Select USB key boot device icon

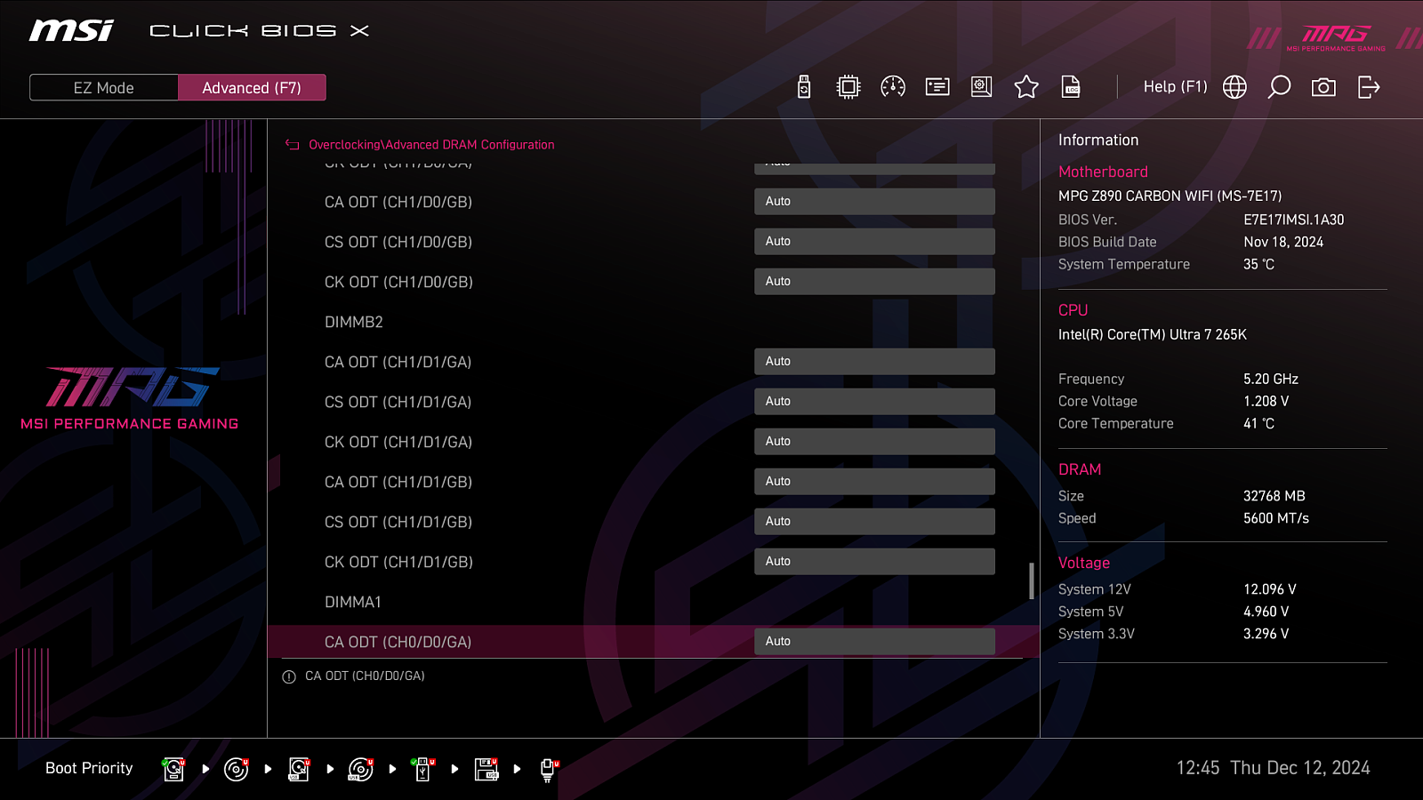tap(423, 769)
